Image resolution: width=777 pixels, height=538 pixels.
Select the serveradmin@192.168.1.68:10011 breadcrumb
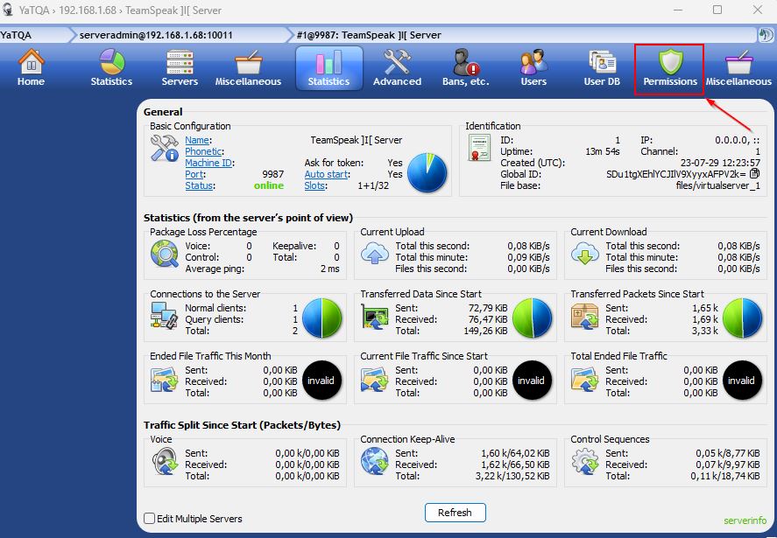pos(155,35)
